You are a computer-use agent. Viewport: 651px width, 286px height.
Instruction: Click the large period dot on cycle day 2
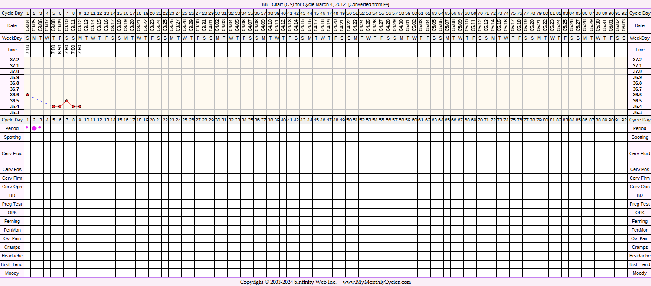(x=34, y=128)
